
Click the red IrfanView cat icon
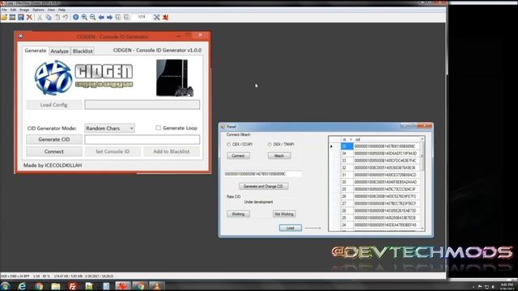(165, 17)
